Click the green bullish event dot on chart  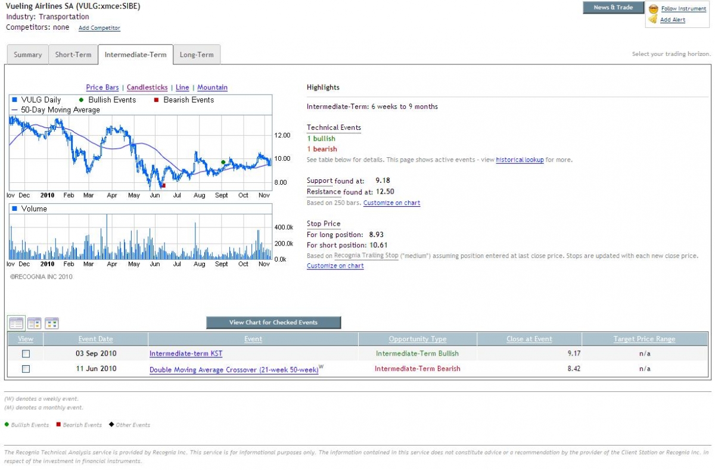click(x=223, y=162)
